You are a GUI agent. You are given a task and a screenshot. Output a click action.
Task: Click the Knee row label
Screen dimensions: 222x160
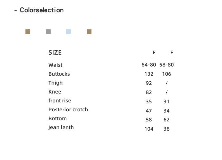pyautogui.click(x=55, y=92)
